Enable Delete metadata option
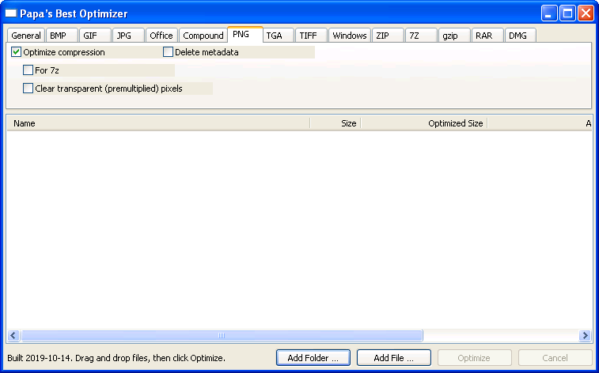The width and height of the screenshot is (599, 373). coord(169,52)
